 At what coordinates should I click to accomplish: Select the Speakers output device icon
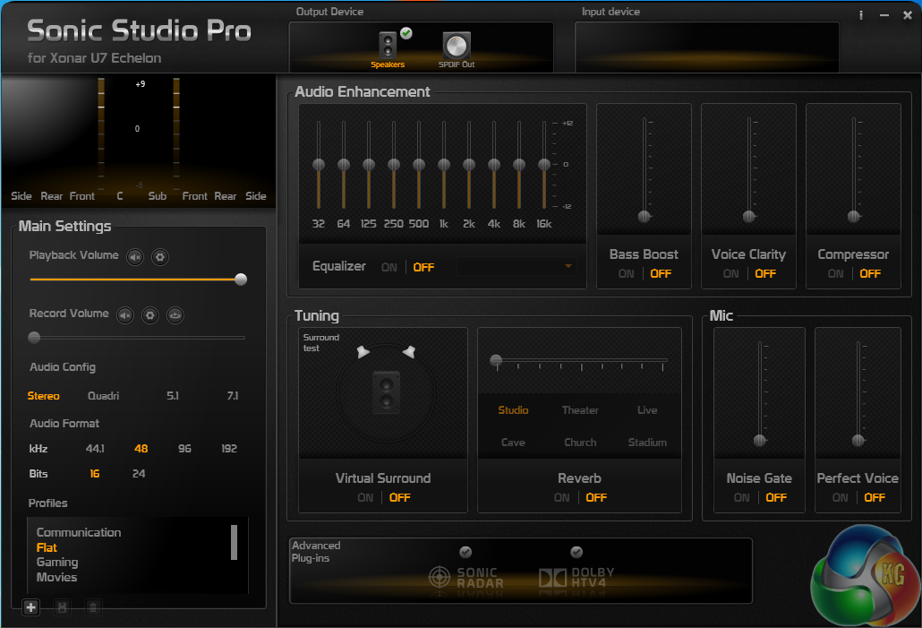pyautogui.click(x=388, y=45)
